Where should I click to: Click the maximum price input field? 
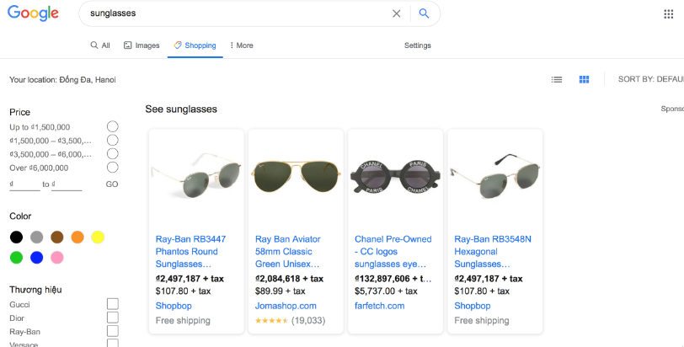coord(67,184)
